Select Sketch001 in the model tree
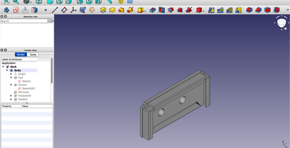Screen dimensions: 290x148 coord(29,89)
